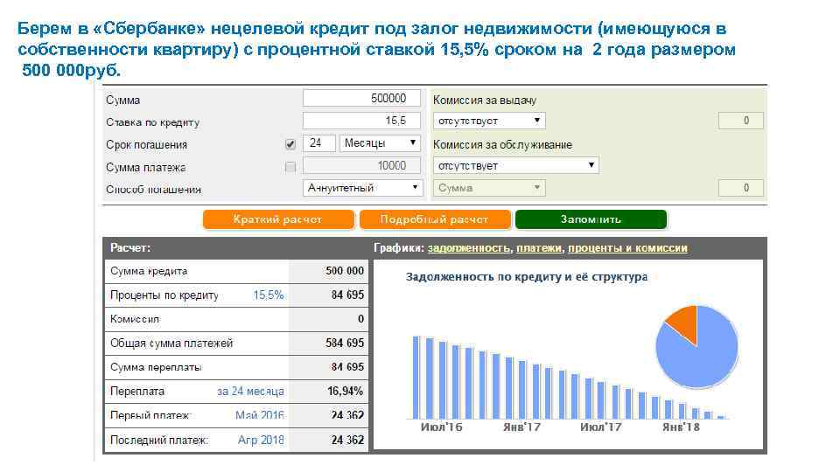Open the задолженность chart link
The height and width of the screenshot is (472, 840).
coord(469,248)
